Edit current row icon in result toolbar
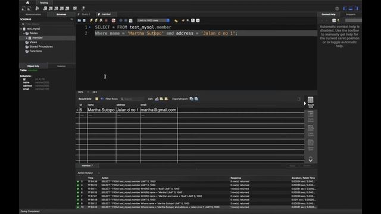The image size is (381, 214). pos(157,99)
